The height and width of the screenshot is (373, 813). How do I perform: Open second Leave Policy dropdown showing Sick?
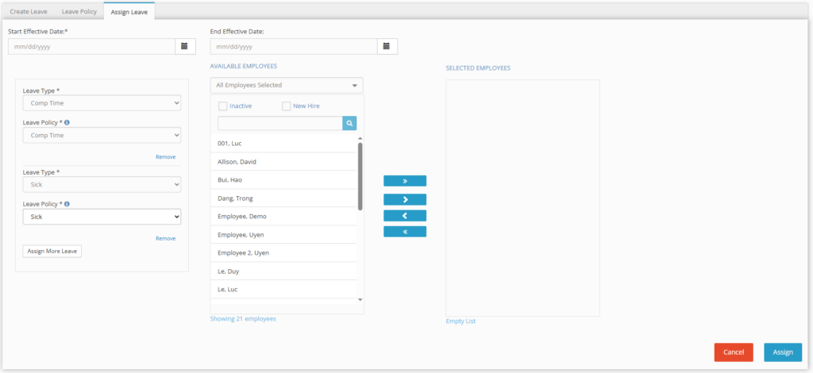point(102,217)
